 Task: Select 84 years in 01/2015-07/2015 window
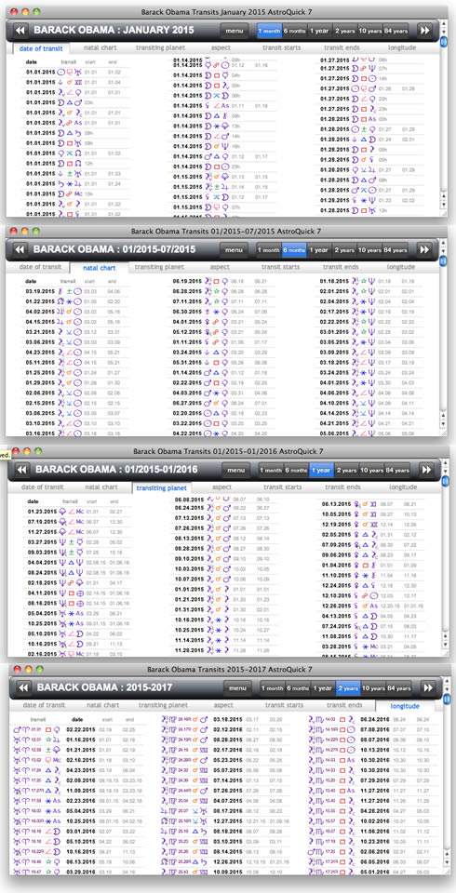(396, 249)
